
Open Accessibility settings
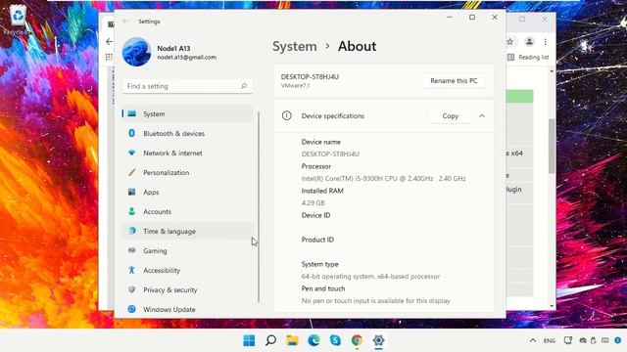point(187,270)
